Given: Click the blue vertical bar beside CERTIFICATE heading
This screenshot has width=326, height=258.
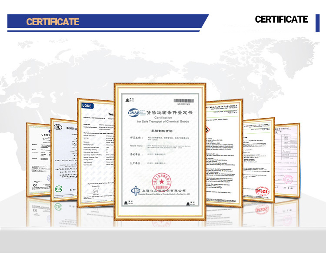Looking at the screenshot, I should [317, 23].
